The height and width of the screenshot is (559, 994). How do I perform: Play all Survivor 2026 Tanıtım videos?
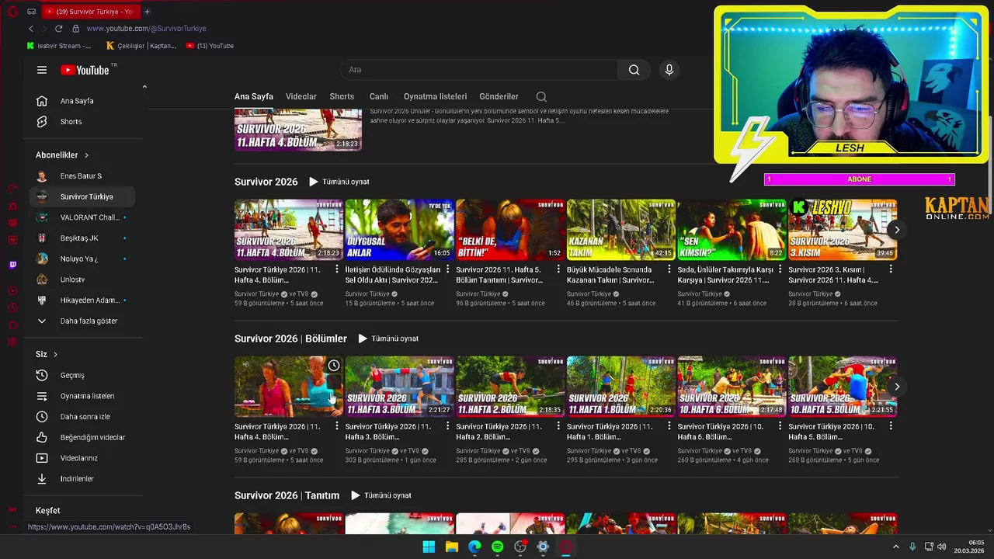pyautogui.click(x=381, y=495)
